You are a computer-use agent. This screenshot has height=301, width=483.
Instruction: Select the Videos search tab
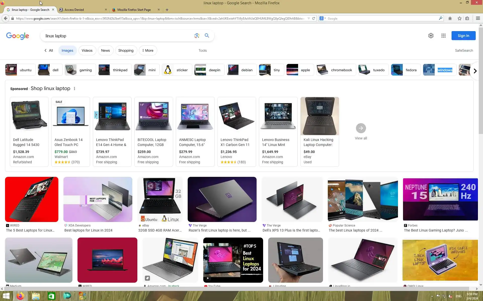point(87,50)
